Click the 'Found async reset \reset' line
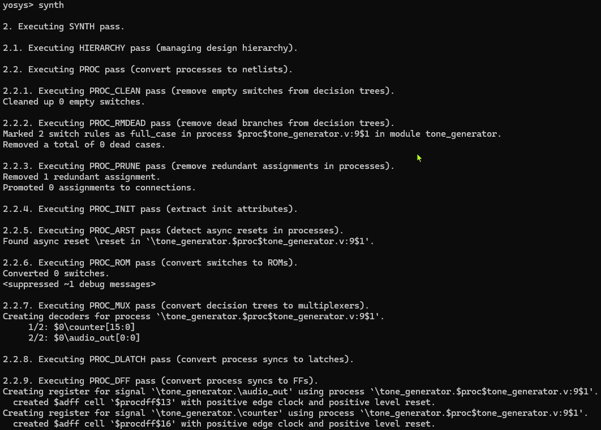601x430 pixels. click(x=188, y=241)
